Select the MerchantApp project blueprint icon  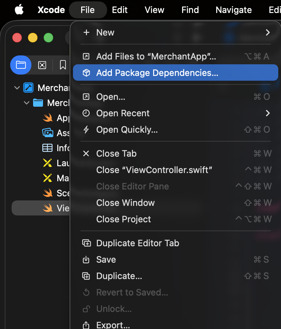click(x=28, y=88)
